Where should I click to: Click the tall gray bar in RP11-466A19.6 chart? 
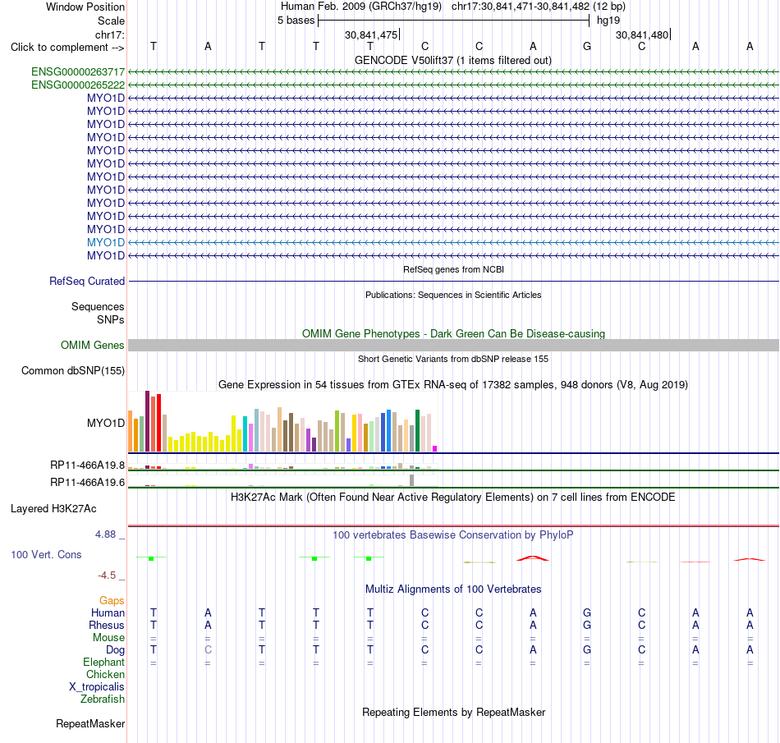411,480
